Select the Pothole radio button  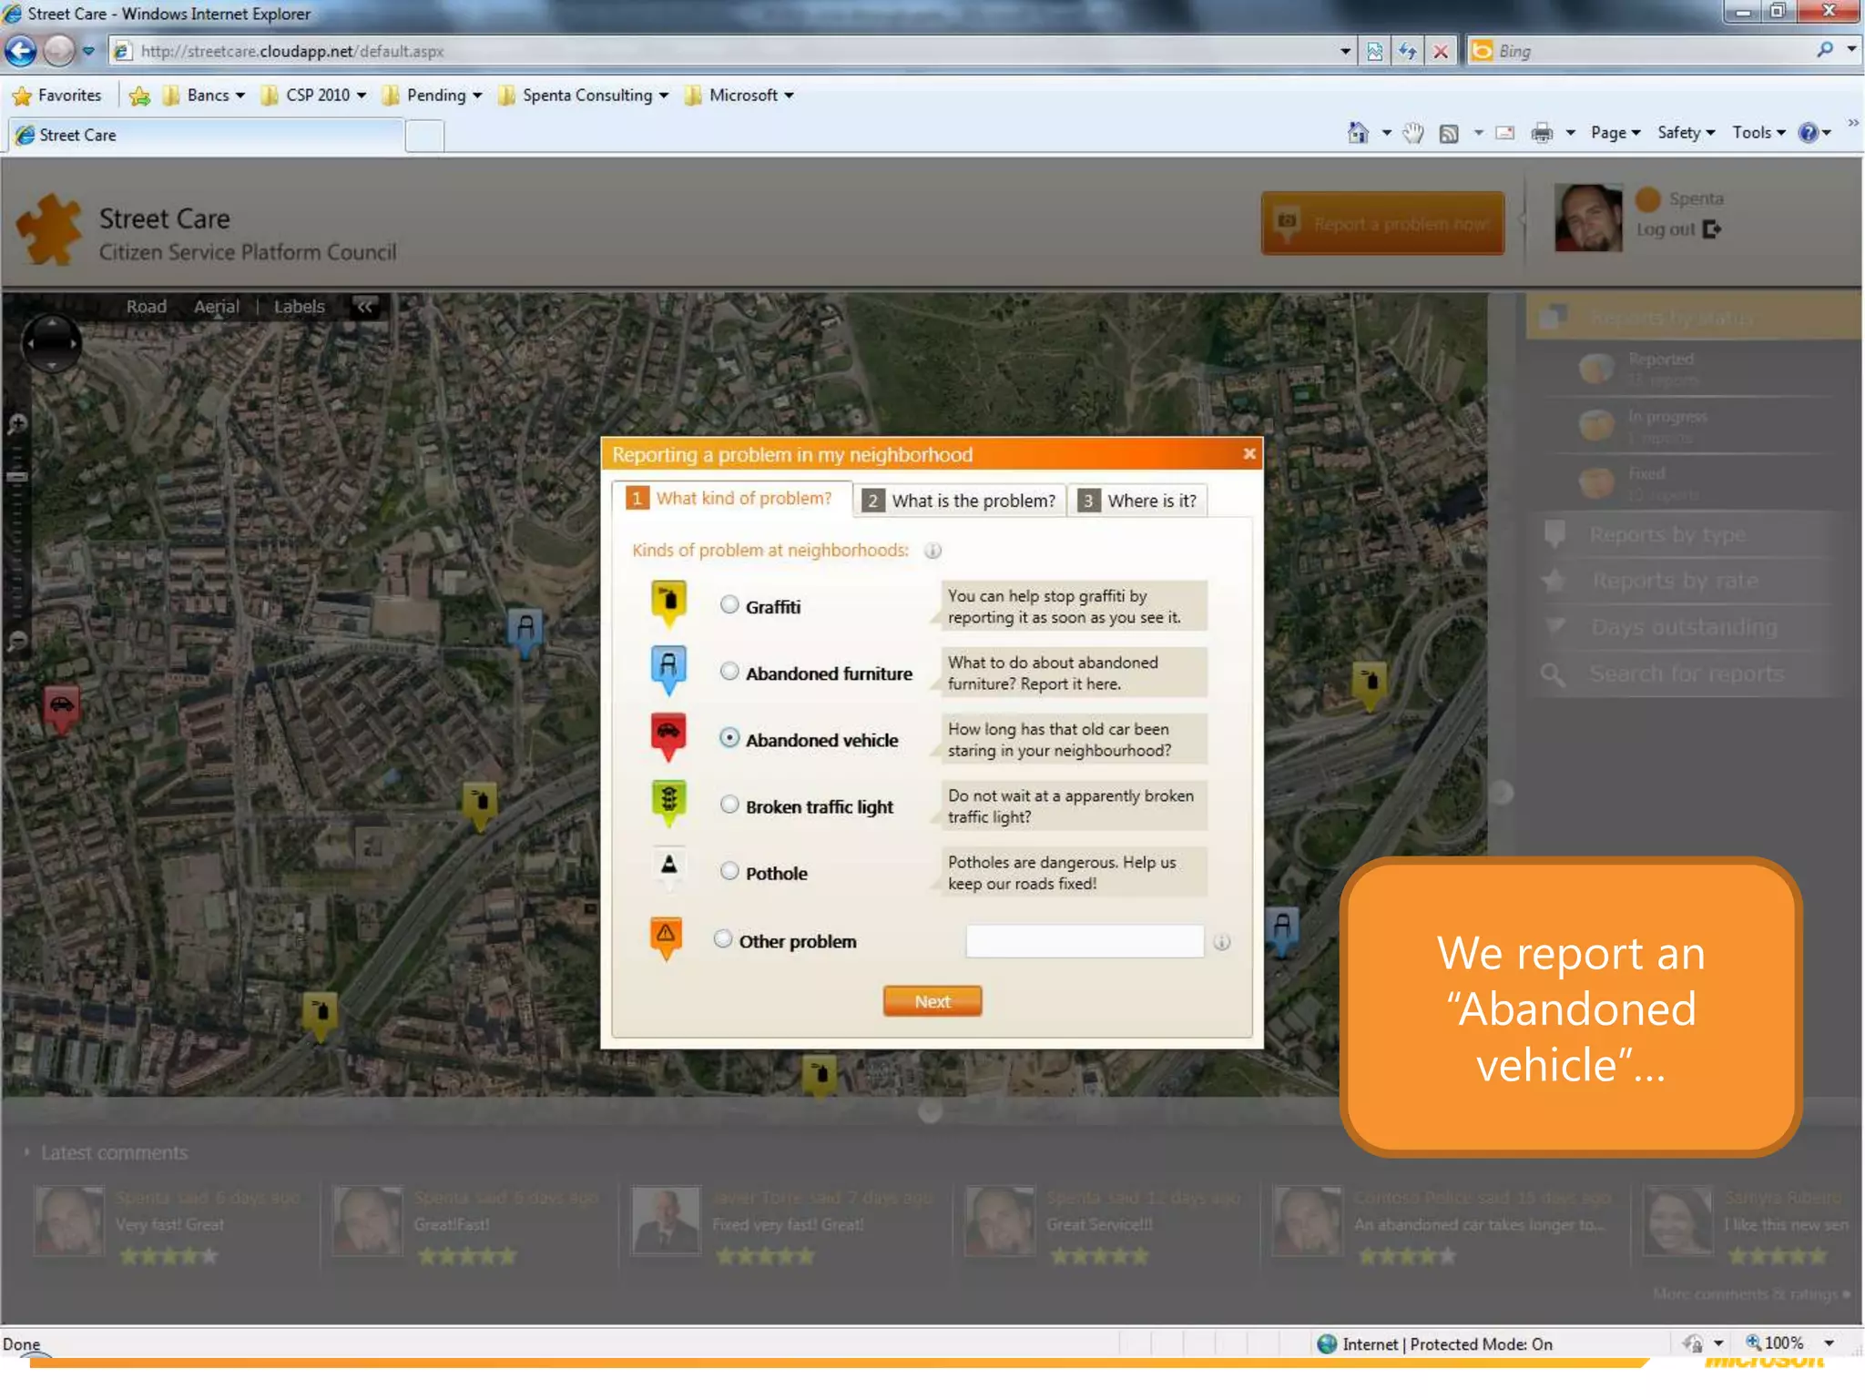tap(729, 871)
